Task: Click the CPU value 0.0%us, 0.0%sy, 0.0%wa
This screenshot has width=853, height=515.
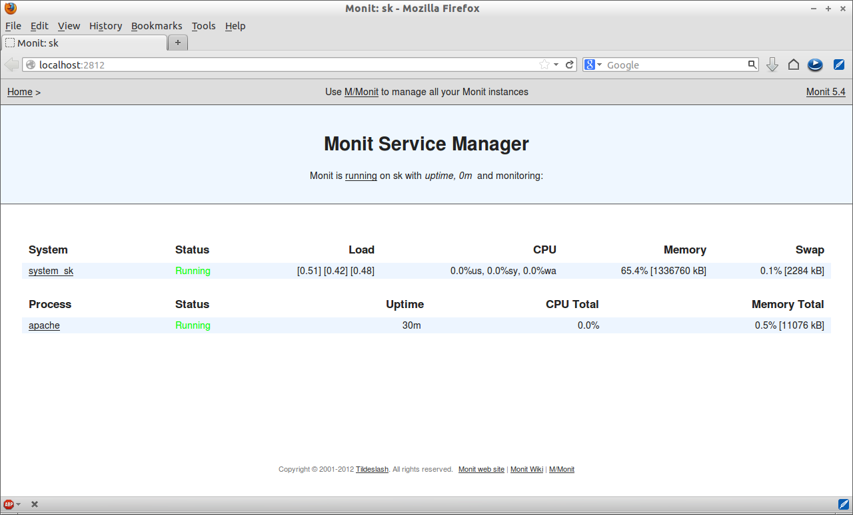Action: click(x=503, y=271)
